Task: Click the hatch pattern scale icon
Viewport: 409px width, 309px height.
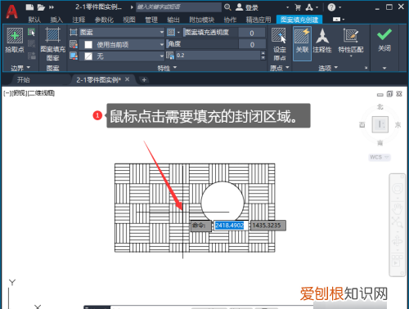Action: (170, 56)
